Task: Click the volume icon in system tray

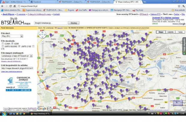Action: pyautogui.click(x=178, y=114)
